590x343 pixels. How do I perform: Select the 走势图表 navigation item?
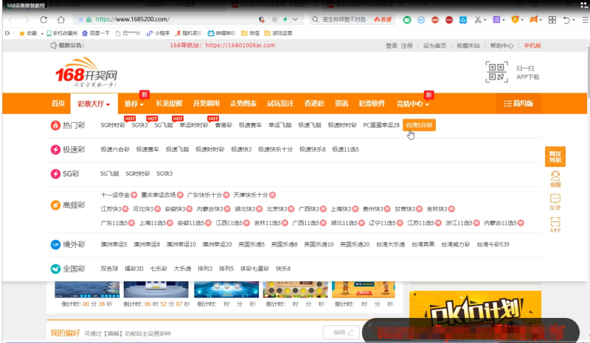coord(243,104)
